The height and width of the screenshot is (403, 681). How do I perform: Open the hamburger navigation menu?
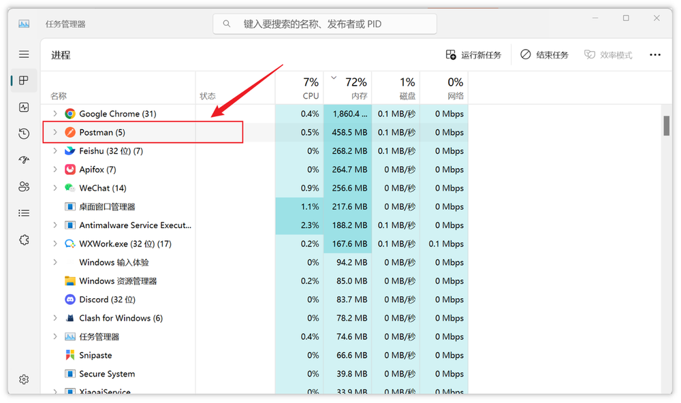point(24,54)
